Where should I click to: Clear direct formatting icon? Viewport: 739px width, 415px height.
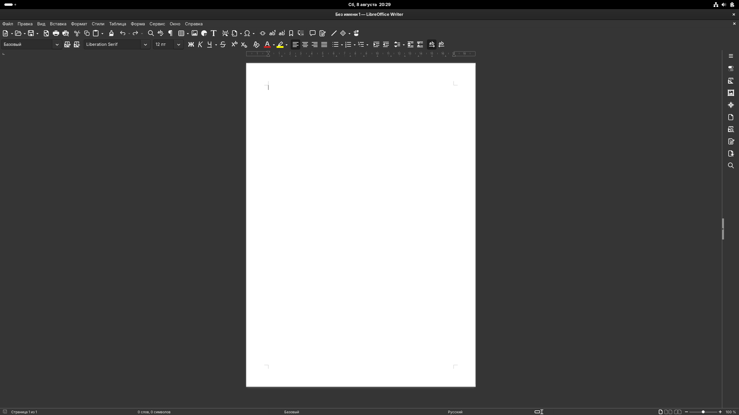tap(256, 45)
